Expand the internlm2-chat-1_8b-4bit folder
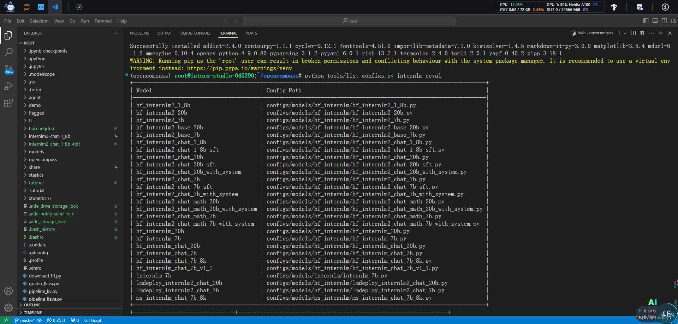The image size is (678, 324). (x=70, y=144)
